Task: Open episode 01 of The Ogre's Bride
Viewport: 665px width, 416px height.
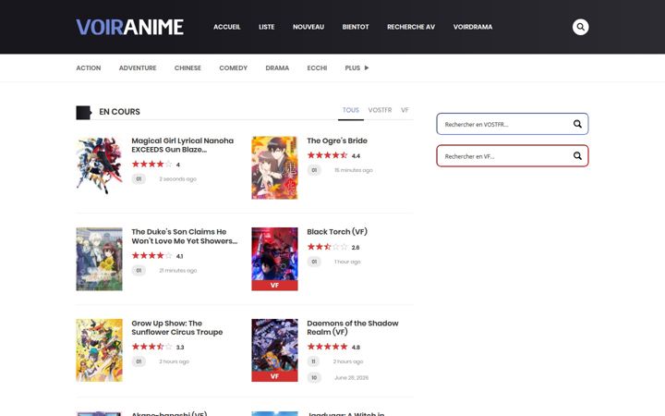Action: click(314, 170)
